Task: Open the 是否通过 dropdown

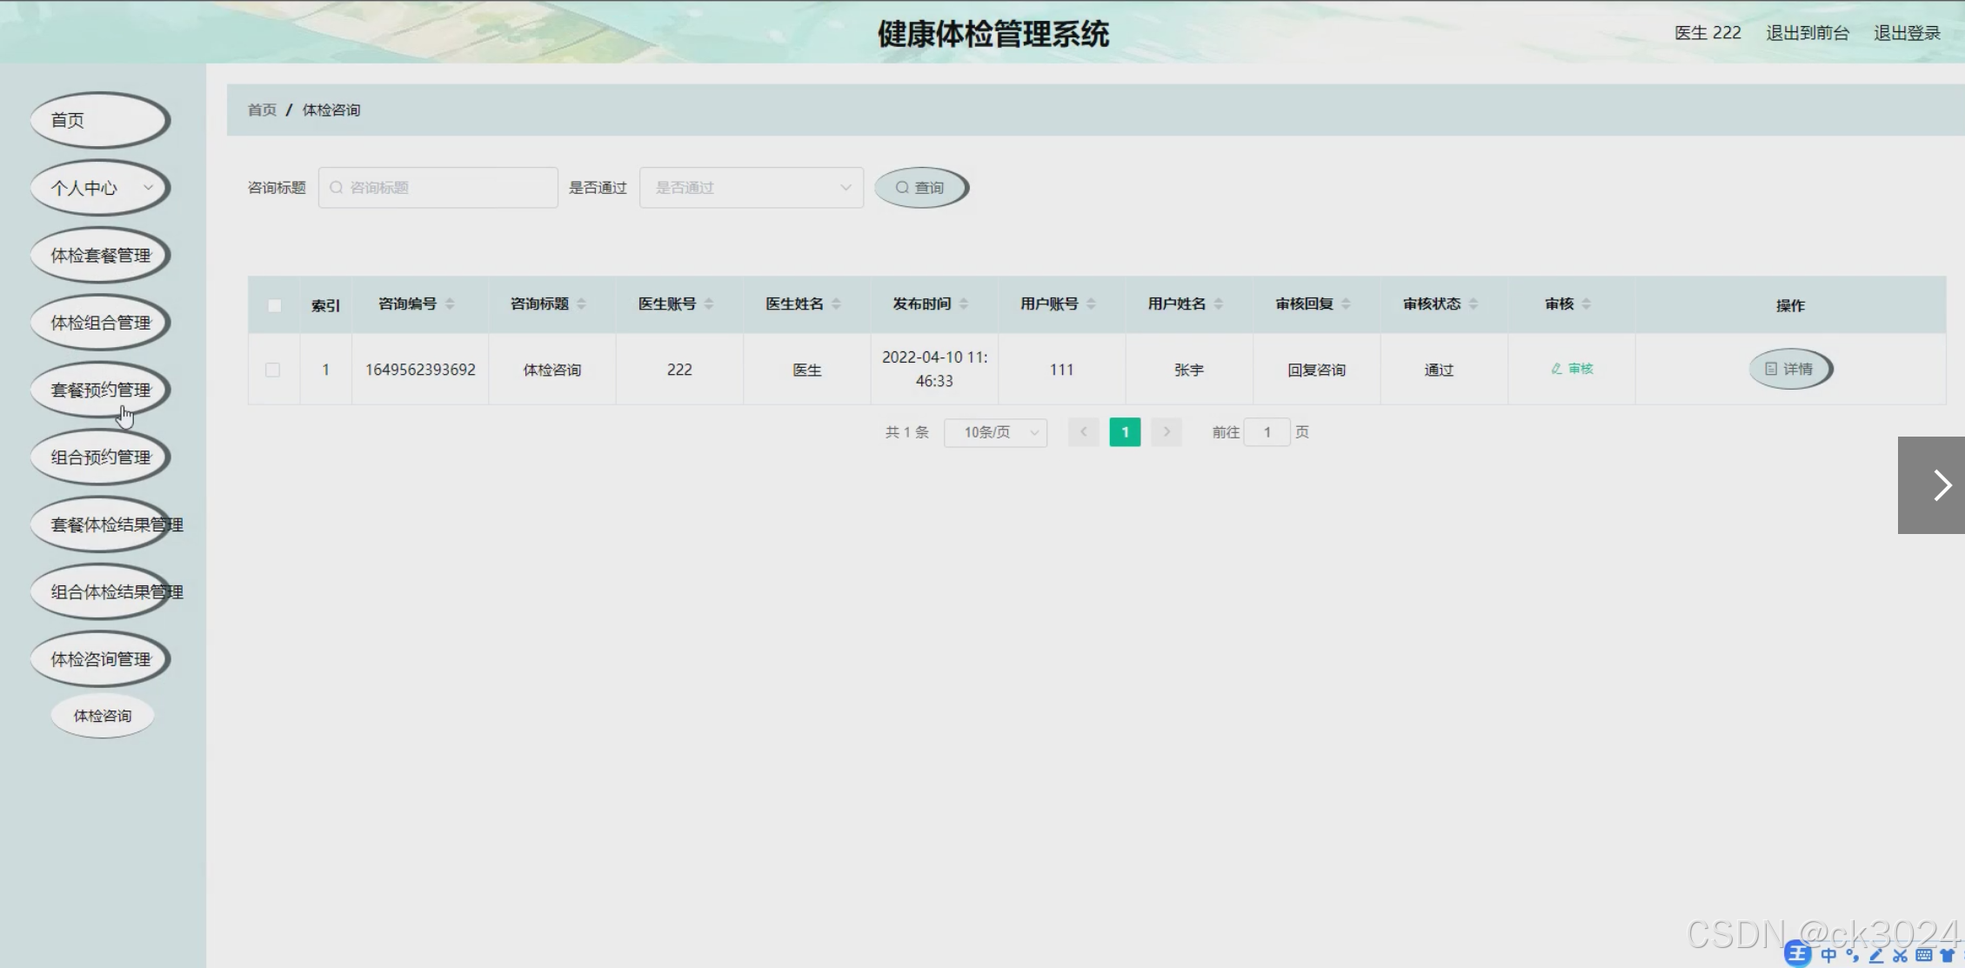Action: point(751,188)
